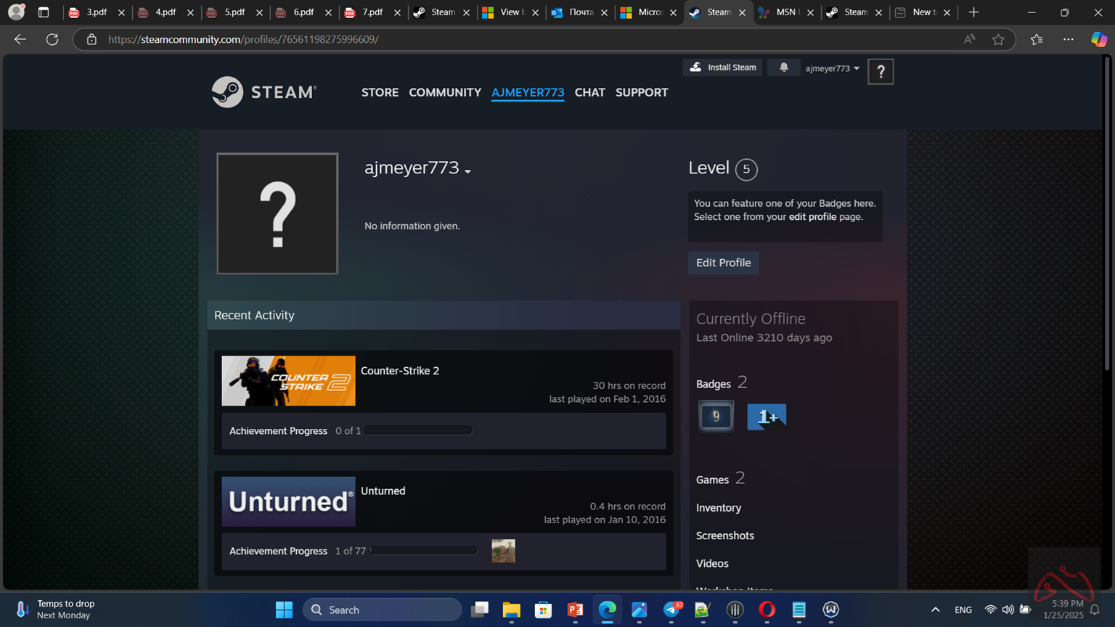The width and height of the screenshot is (1115, 627).
Task: Open browser Settings and more menu
Action: click(x=1068, y=39)
